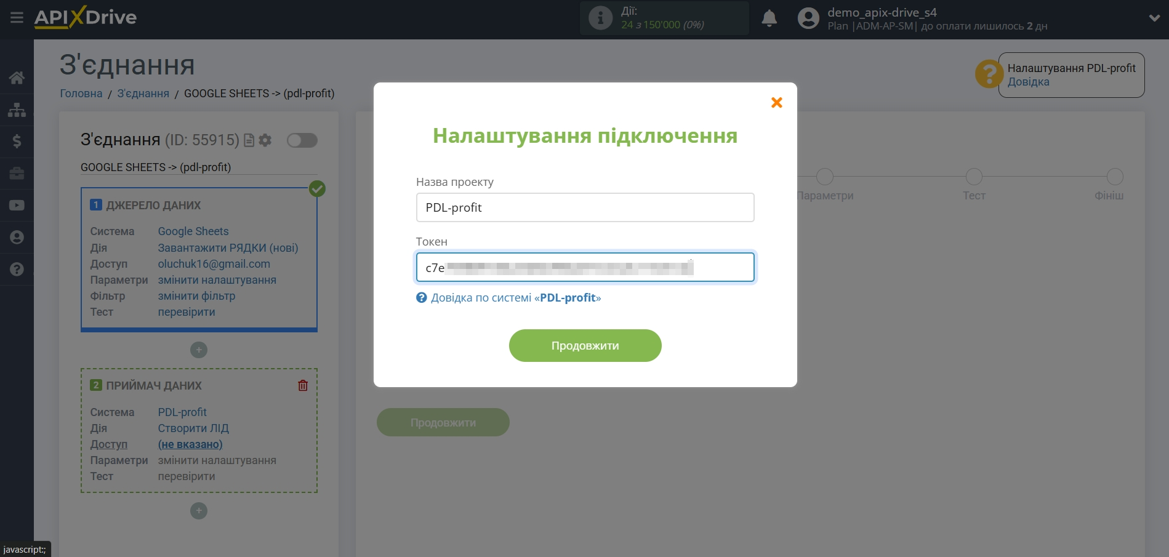The height and width of the screenshot is (557, 1169).
Task: Expand the account dropdown arrow
Action: coord(1154,18)
